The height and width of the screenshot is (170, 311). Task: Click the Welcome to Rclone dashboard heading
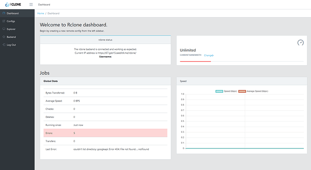coord(73,25)
